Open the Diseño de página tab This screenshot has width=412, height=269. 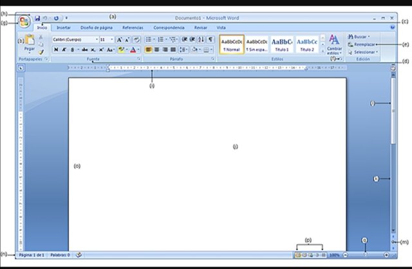click(x=97, y=28)
